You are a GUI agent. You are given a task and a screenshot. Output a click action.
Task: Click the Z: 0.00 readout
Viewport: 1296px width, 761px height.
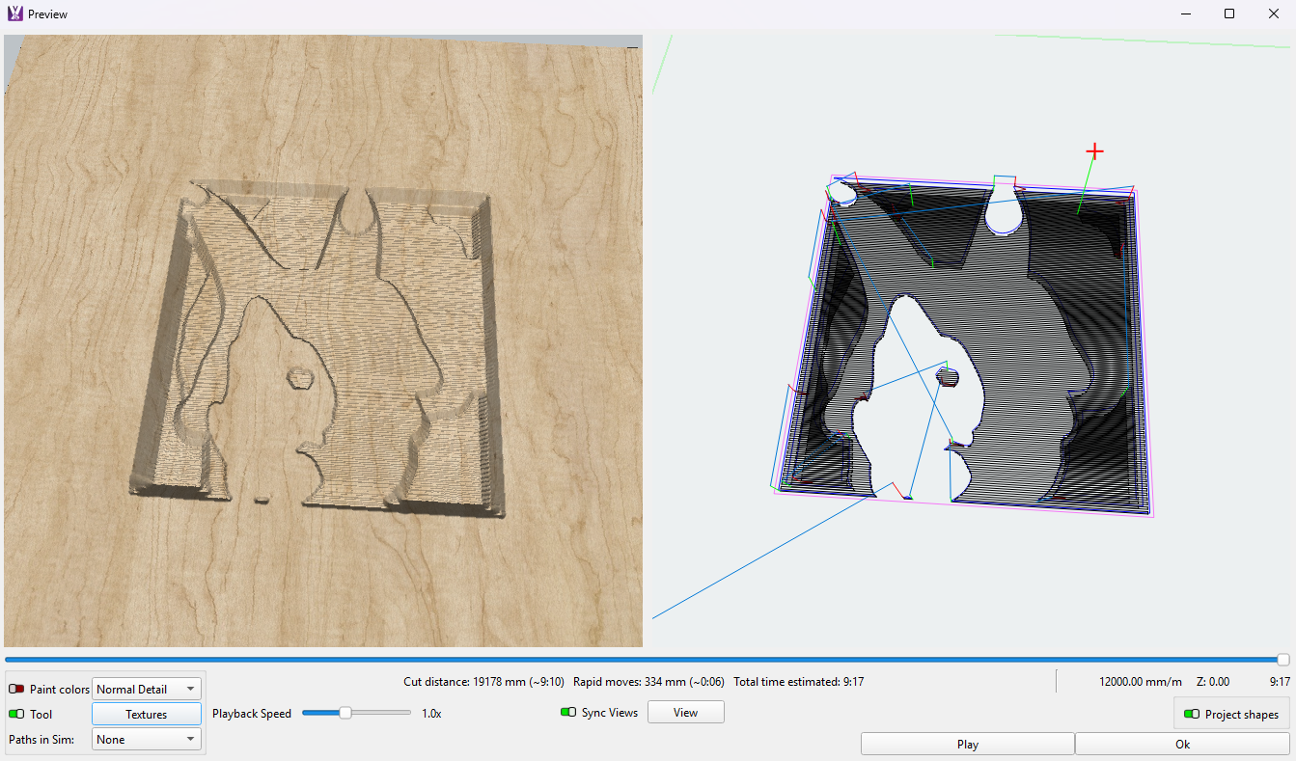[x=1213, y=682]
